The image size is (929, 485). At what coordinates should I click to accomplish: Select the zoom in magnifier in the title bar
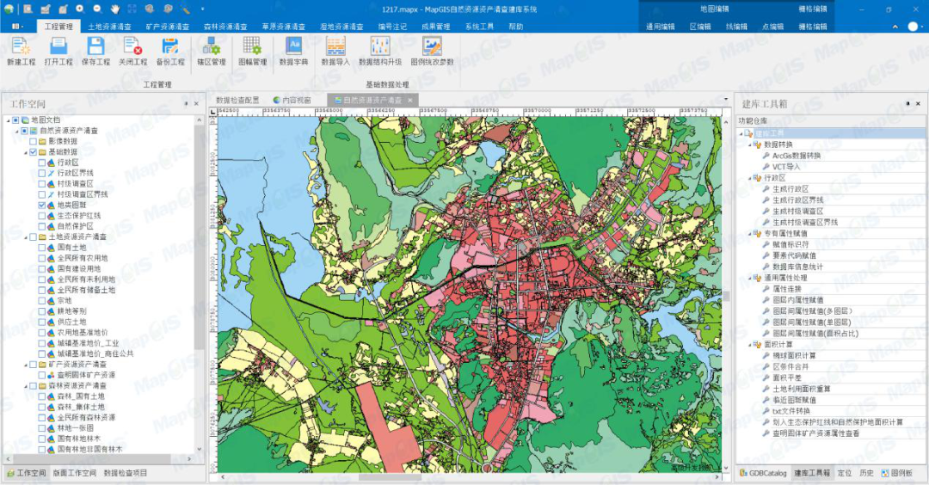[80, 9]
